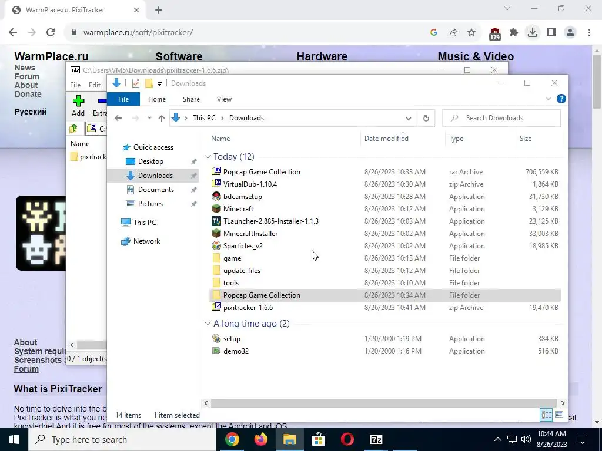Open the Home ribbon tab
This screenshot has height=451, width=602.
coord(156,99)
